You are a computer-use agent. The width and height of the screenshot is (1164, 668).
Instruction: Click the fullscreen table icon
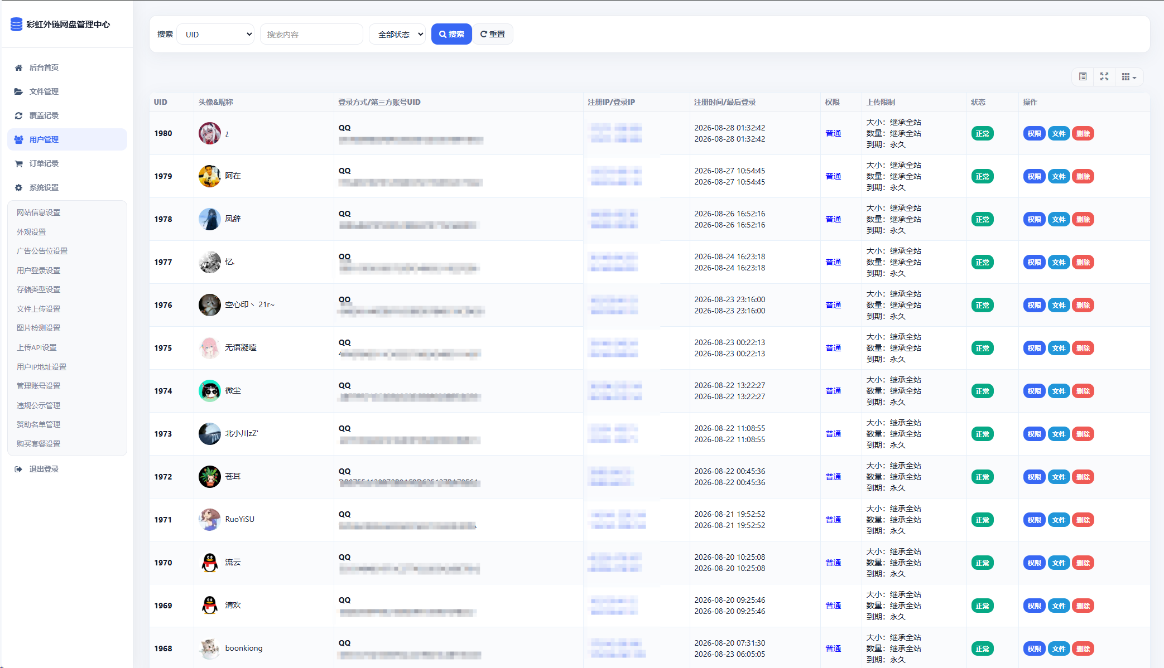[x=1104, y=77]
